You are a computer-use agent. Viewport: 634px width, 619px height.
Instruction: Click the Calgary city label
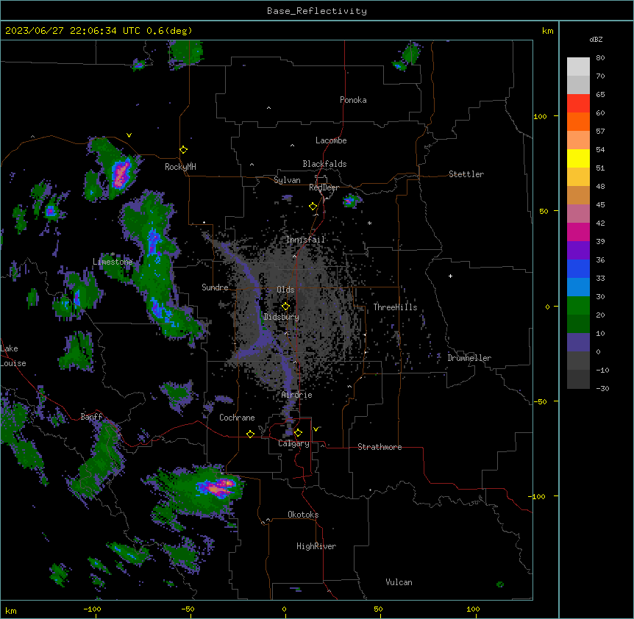click(x=293, y=443)
